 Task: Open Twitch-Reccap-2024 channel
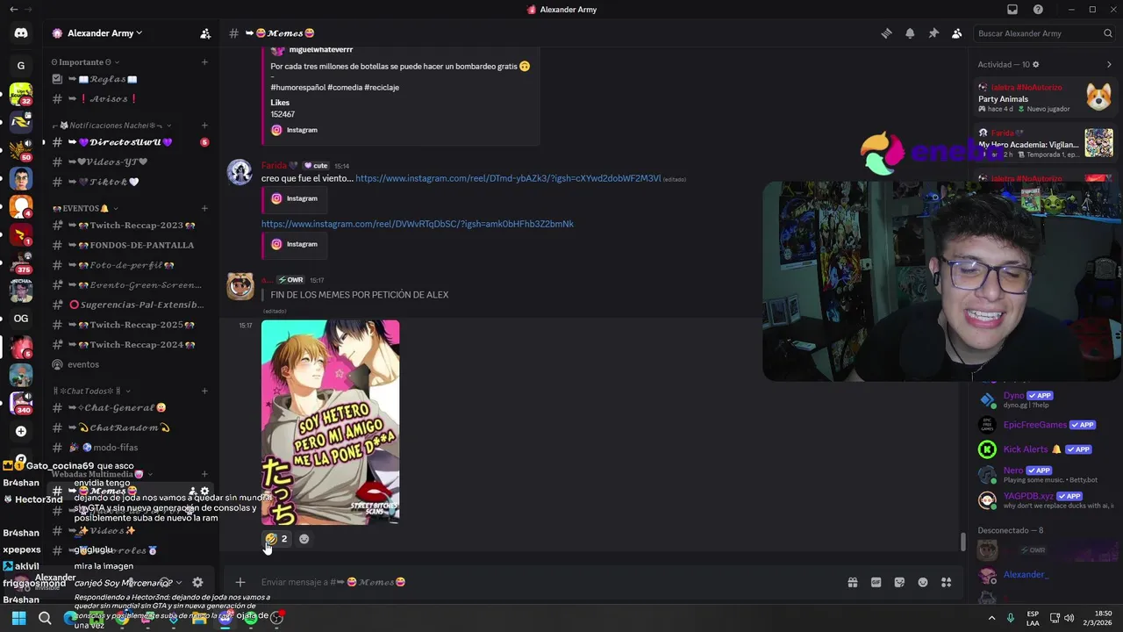[x=130, y=345]
